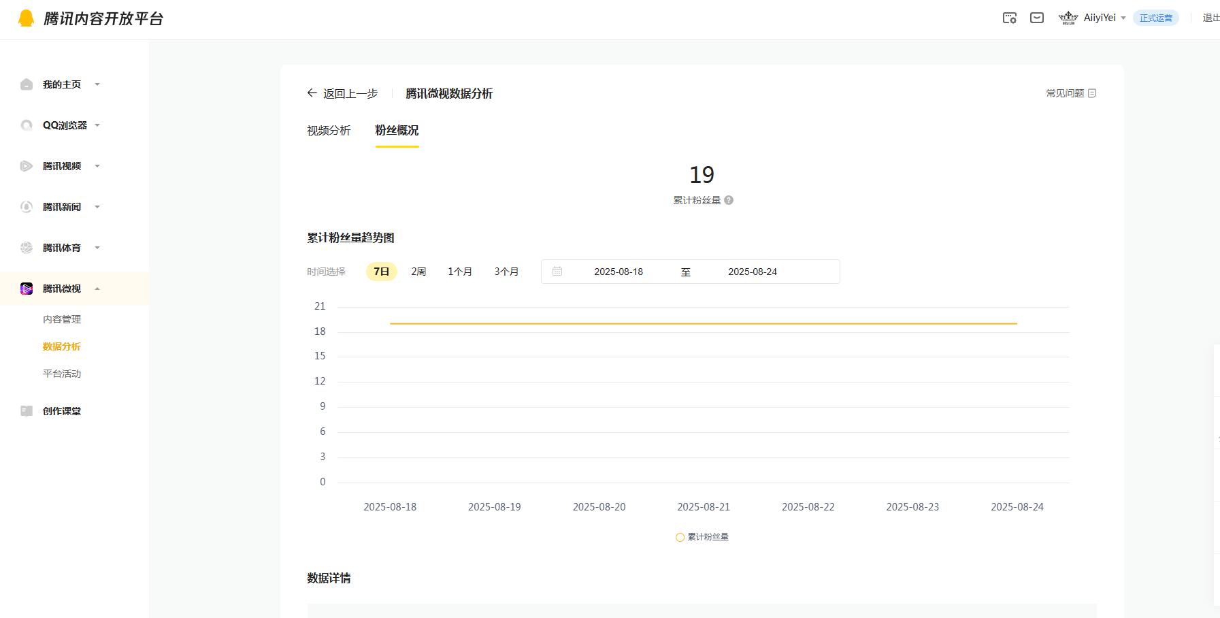Click the 腾讯内容开放平台 title
This screenshot has width=1220, height=618.
pyautogui.click(x=103, y=19)
